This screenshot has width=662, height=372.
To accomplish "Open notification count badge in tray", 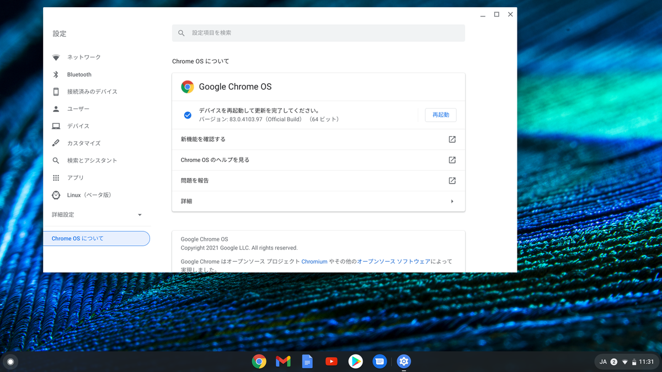I will [614, 362].
